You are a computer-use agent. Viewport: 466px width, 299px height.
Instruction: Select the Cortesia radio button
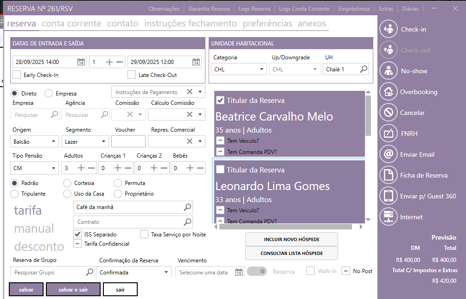(67, 183)
